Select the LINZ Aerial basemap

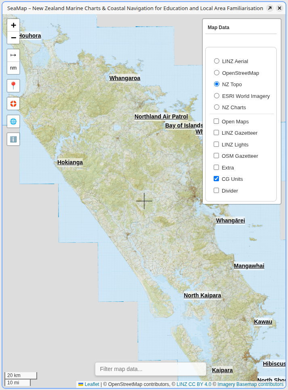(x=217, y=61)
